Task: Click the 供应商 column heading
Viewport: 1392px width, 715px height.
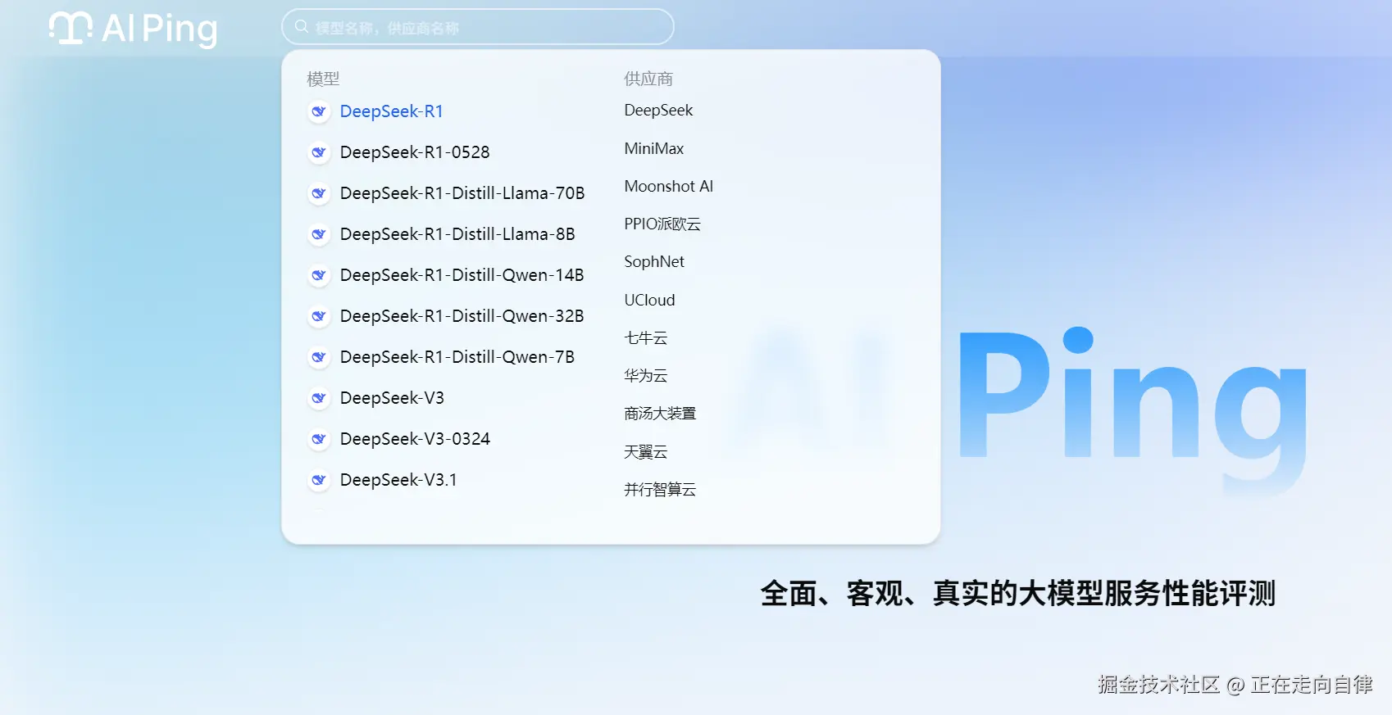Action: tap(648, 79)
